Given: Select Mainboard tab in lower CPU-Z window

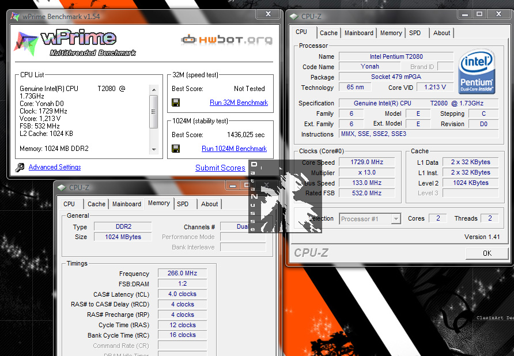Looking at the screenshot, I should [x=127, y=204].
